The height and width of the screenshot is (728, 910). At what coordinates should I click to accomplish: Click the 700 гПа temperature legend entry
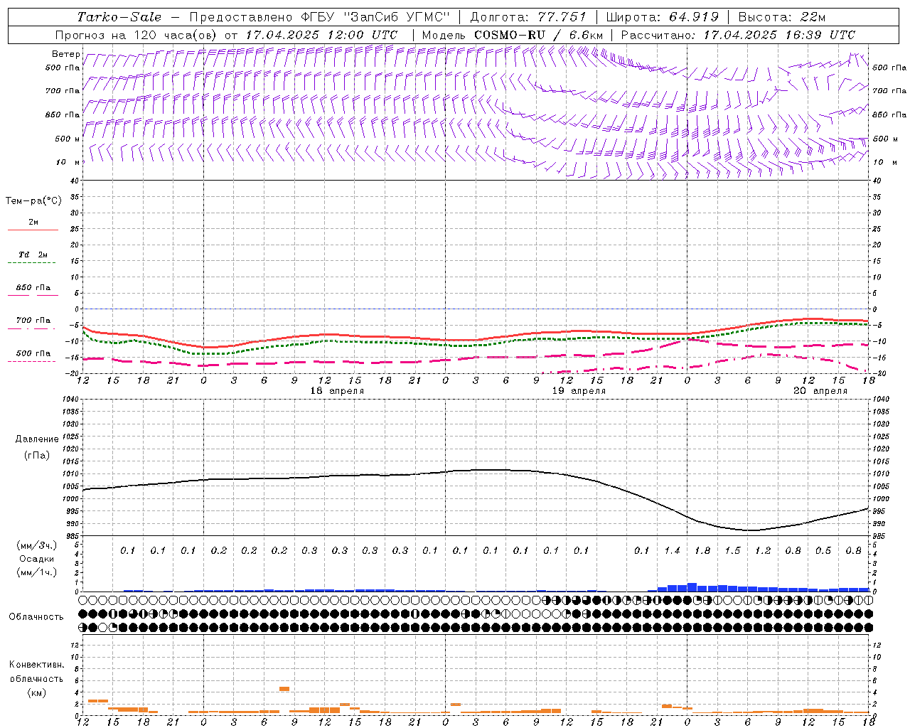33,321
